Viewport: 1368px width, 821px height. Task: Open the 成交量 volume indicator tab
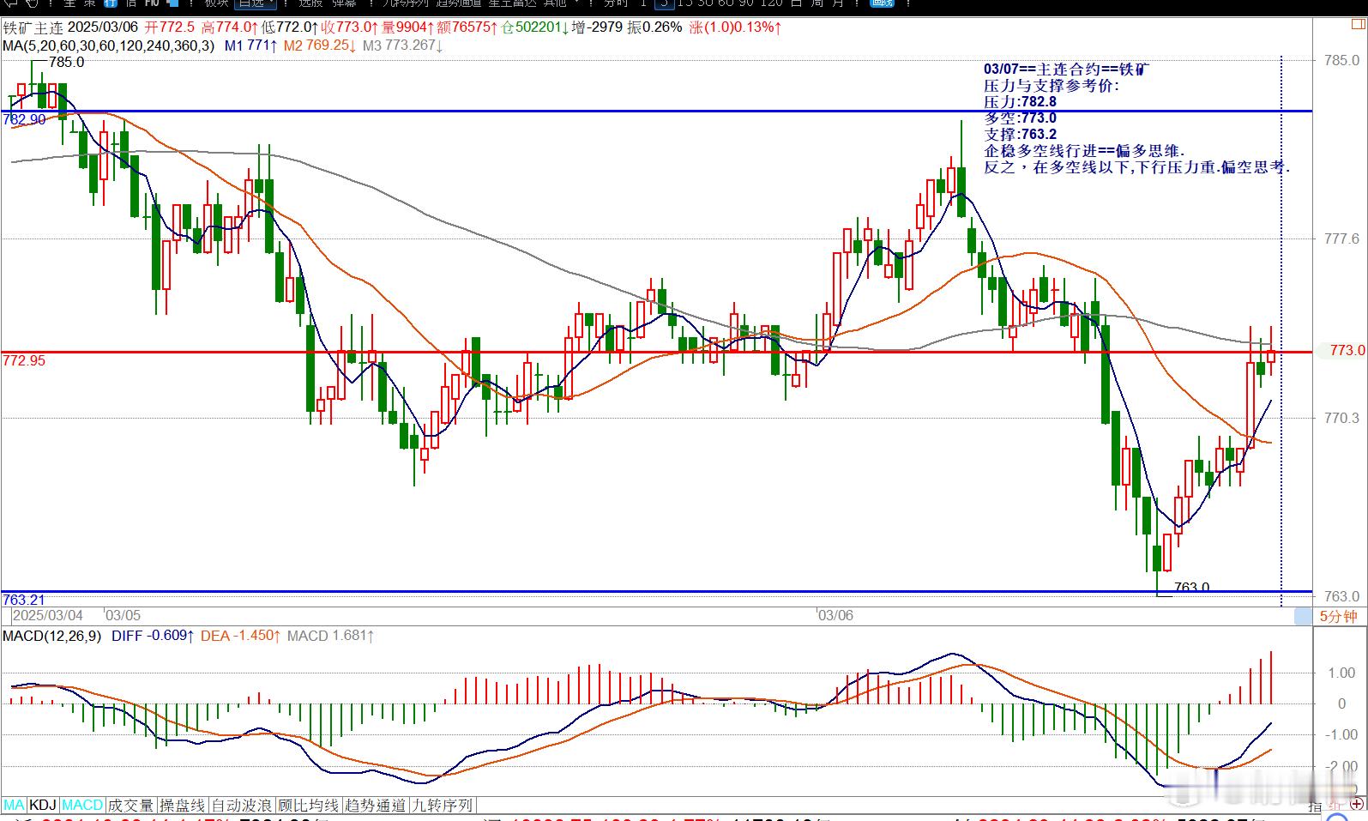click(130, 806)
